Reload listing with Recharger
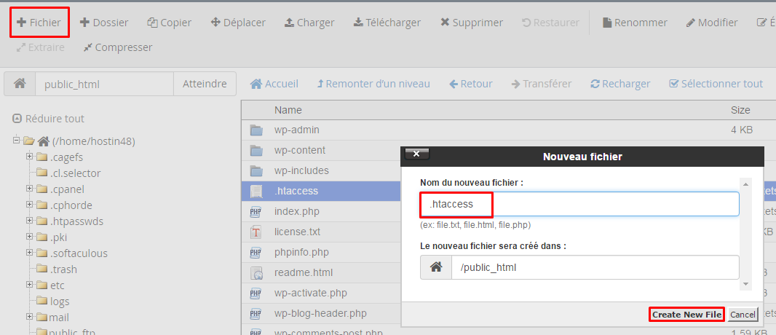 pyautogui.click(x=620, y=84)
